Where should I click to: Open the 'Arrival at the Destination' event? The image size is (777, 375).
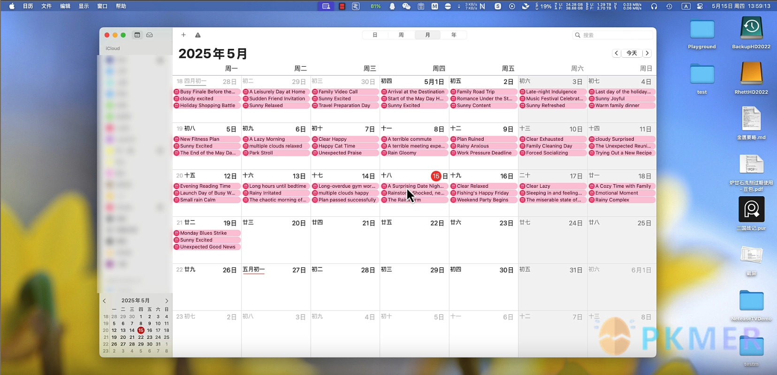click(414, 92)
